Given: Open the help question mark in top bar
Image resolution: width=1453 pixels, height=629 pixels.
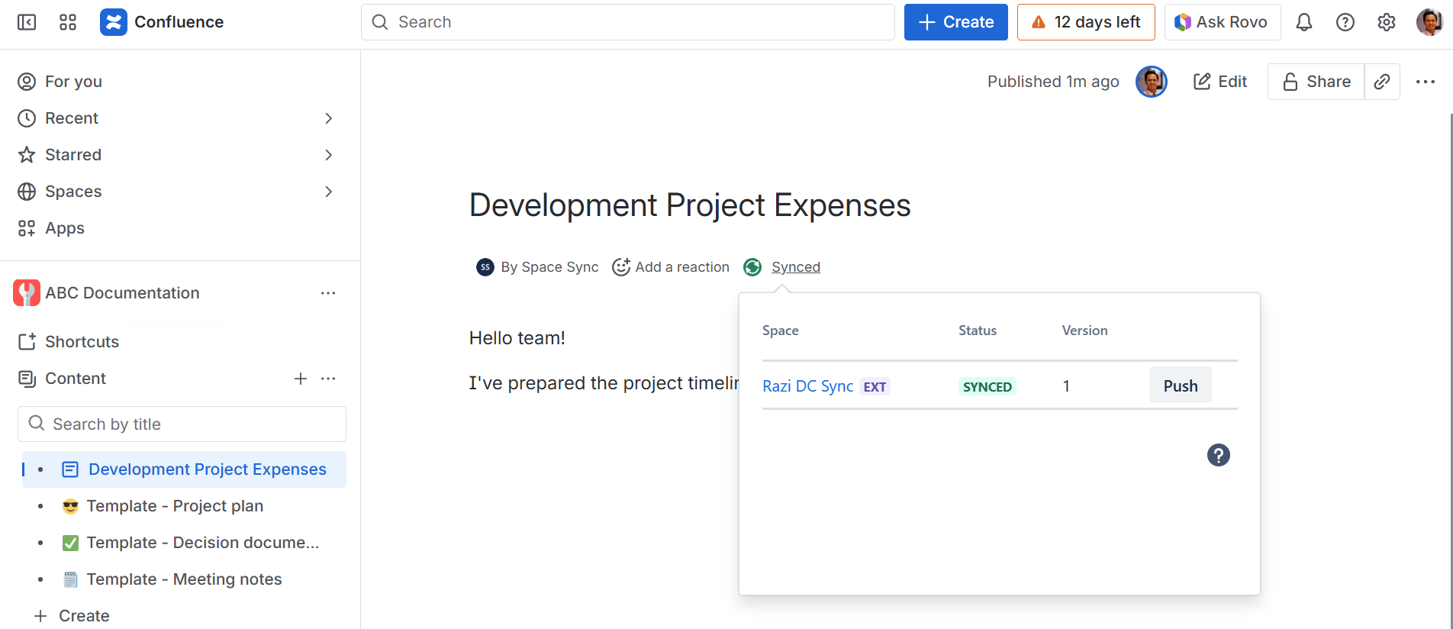Looking at the screenshot, I should pyautogui.click(x=1345, y=22).
